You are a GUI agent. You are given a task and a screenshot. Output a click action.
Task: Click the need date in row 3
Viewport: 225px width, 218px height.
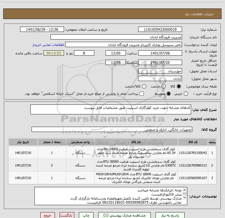[23, 178]
